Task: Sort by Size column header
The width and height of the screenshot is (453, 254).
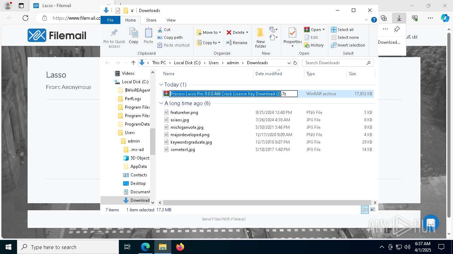Action: (360, 74)
